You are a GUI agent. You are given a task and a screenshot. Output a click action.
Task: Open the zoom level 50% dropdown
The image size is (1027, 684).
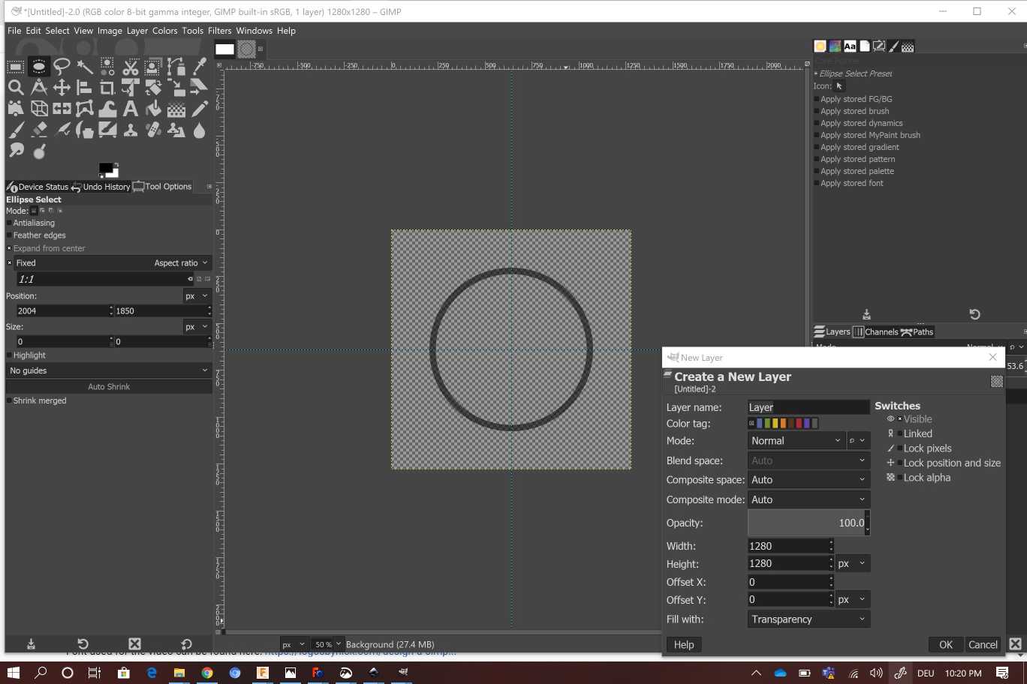[327, 644]
